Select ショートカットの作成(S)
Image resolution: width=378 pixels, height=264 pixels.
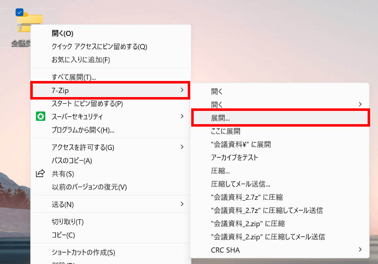[x=111, y=252]
